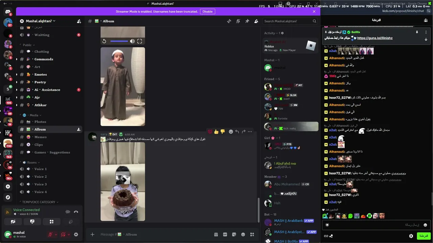Image resolution: width=433 pixels, height=243 pixels.
Task: Open the 100 emoji reaction on sara's message
Action: click(210, 132)
